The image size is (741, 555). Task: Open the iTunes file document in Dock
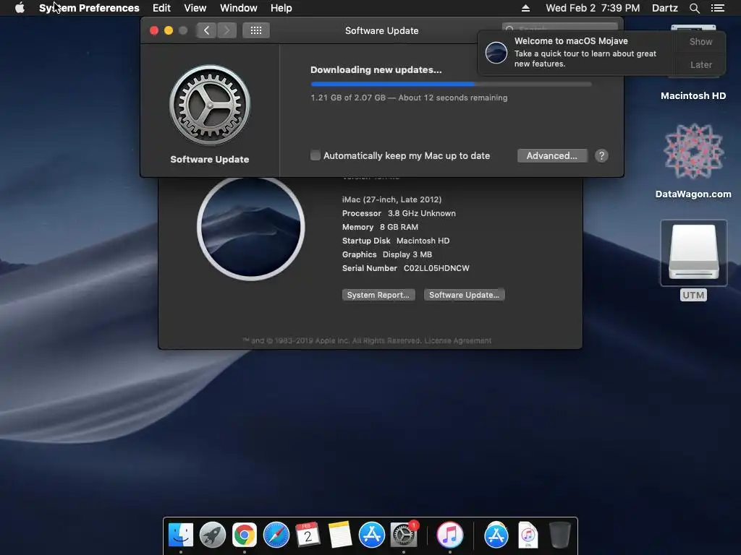click(528, 535)
